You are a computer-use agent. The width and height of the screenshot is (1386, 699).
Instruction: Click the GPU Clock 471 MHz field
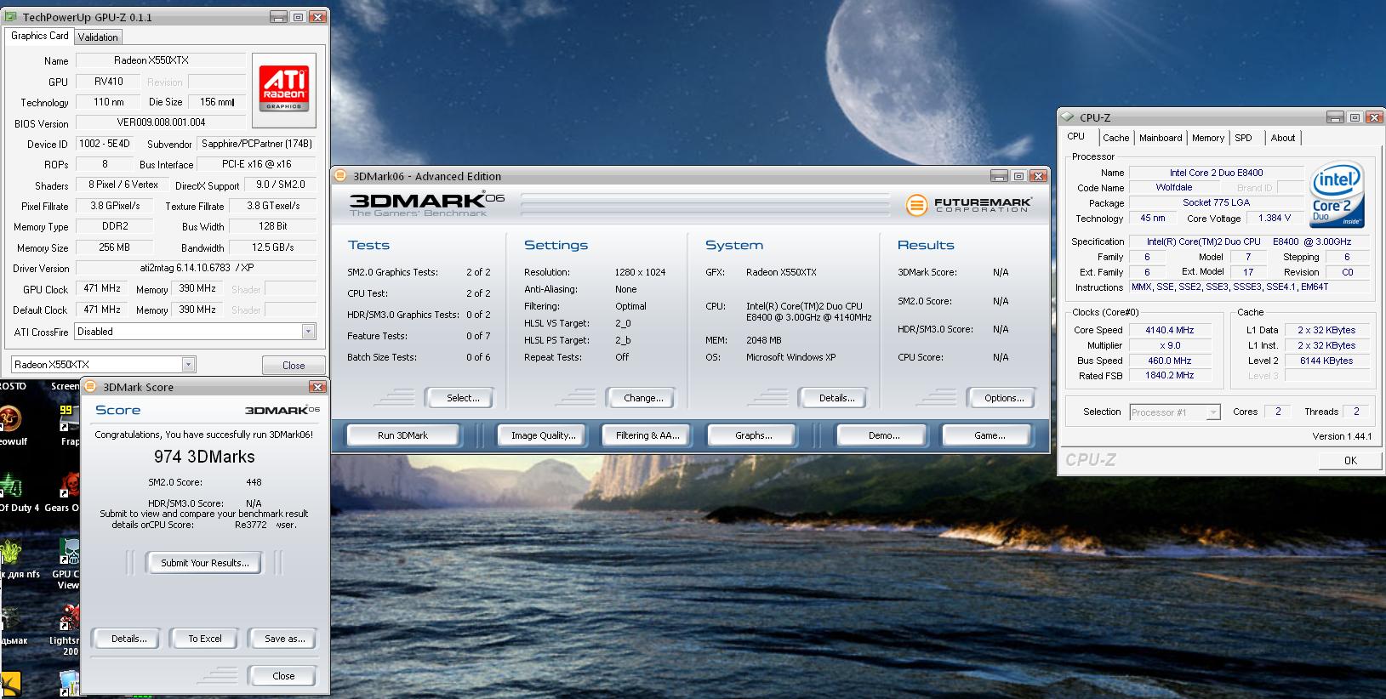coord(101,289)
